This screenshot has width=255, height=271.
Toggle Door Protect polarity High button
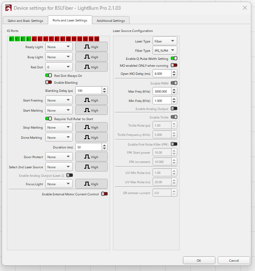click(91, 157)
